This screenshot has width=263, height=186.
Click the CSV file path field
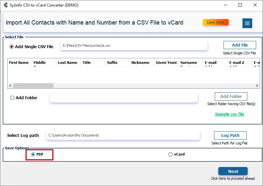point(134,46)
